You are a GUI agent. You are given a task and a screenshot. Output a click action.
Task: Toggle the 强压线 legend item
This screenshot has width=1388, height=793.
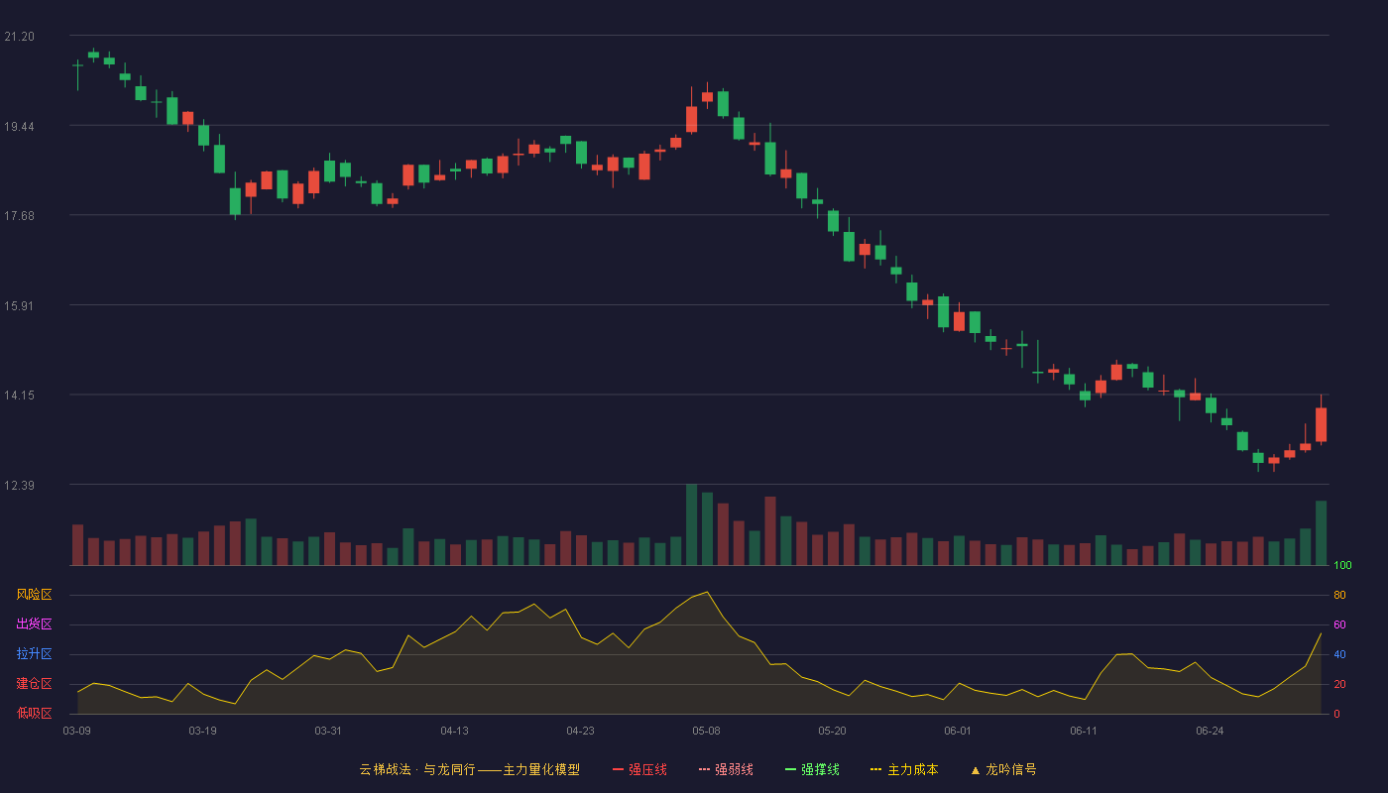(x=639, y=769)
